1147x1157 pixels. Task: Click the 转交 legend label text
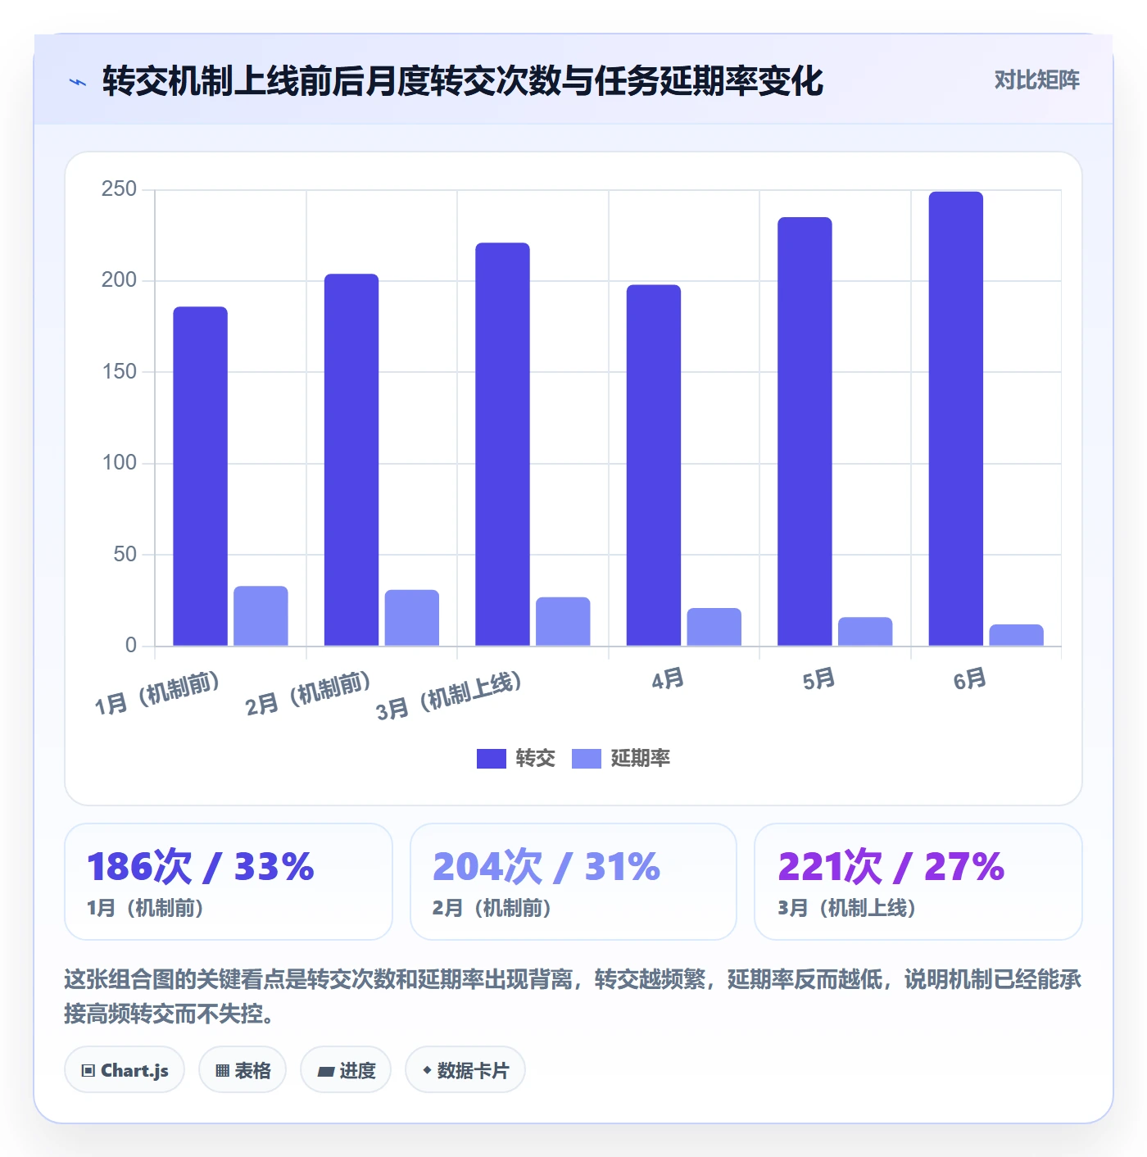tap(536, 759)
